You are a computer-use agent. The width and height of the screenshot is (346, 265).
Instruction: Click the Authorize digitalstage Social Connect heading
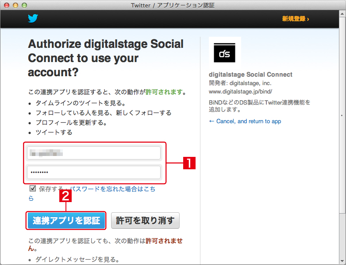(x=106, y=58)
